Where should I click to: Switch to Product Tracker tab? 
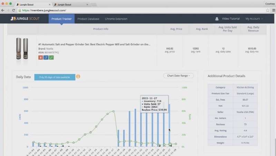[61, 19]
